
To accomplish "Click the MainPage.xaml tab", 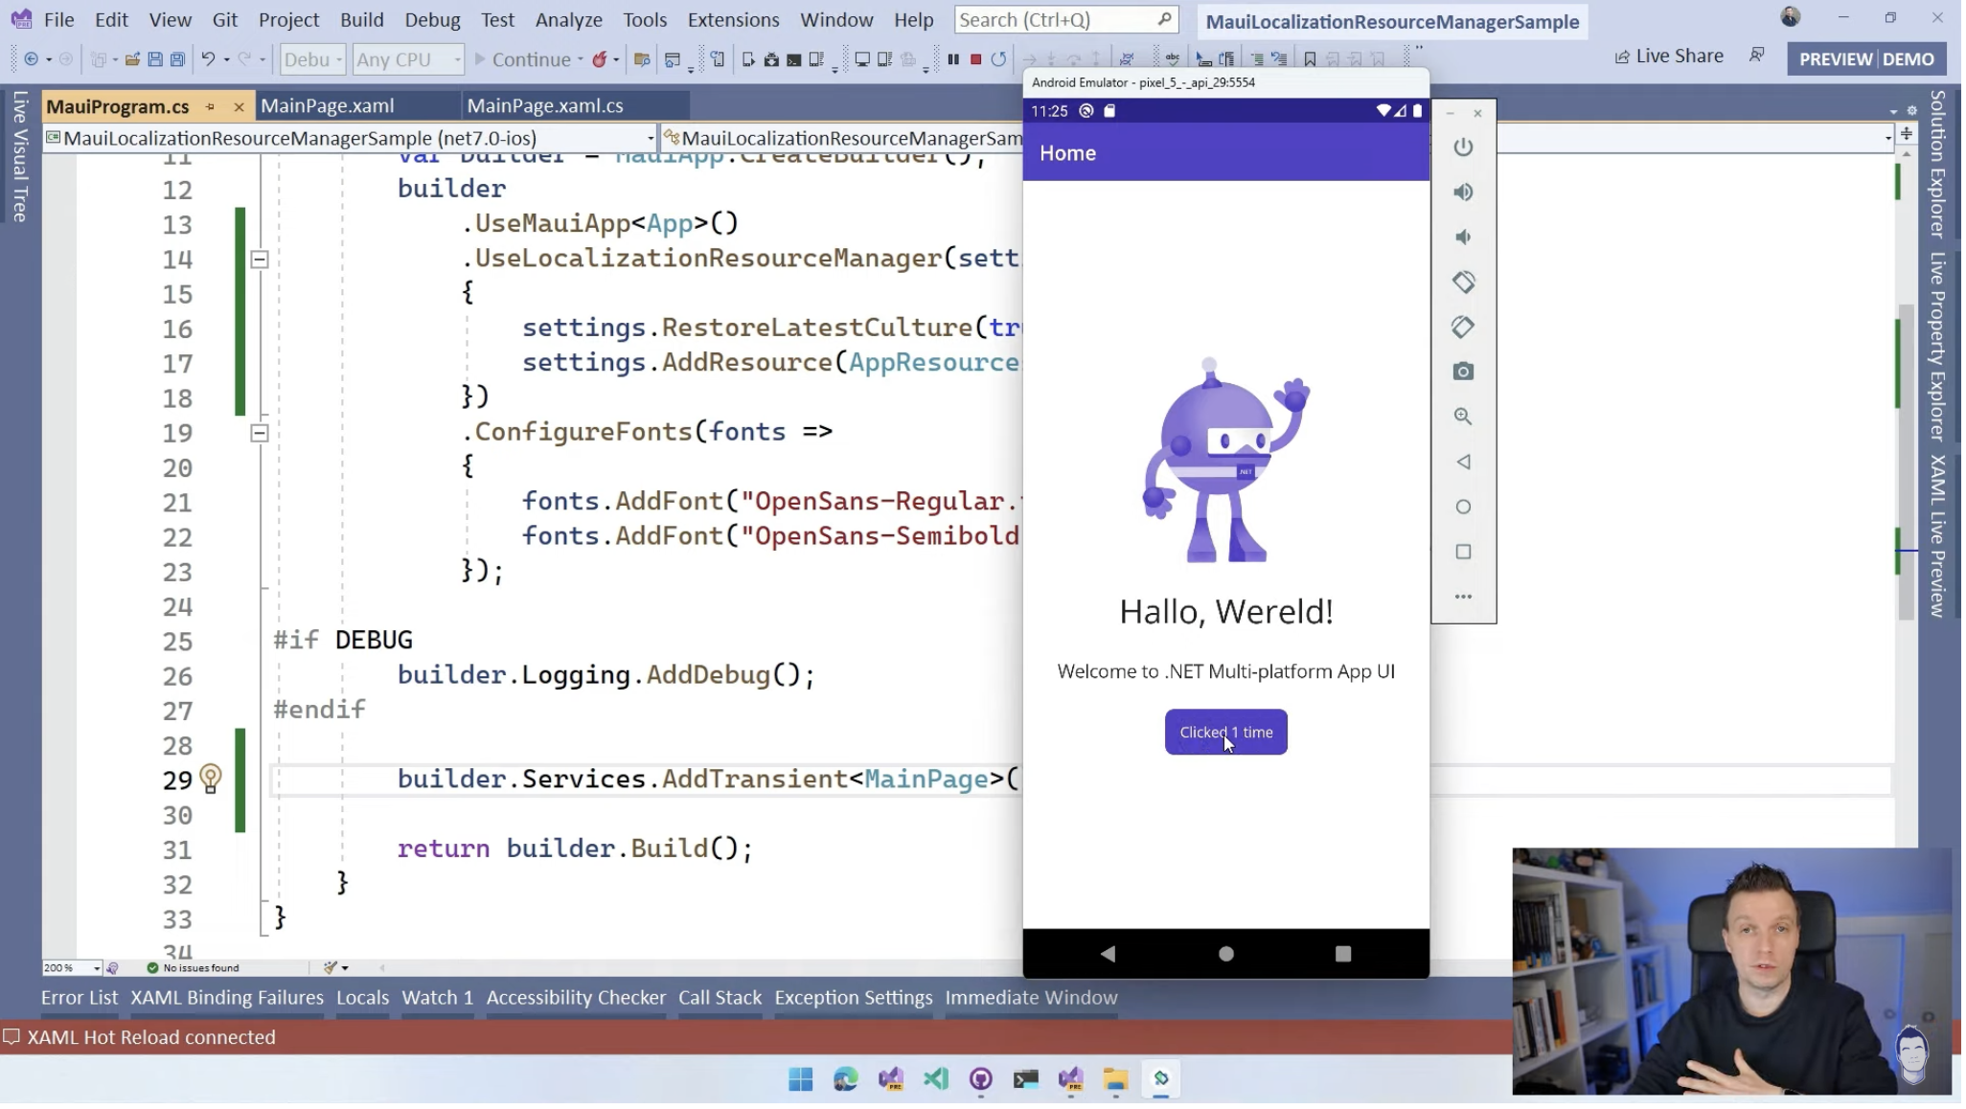I will click(x=327, y=105).
